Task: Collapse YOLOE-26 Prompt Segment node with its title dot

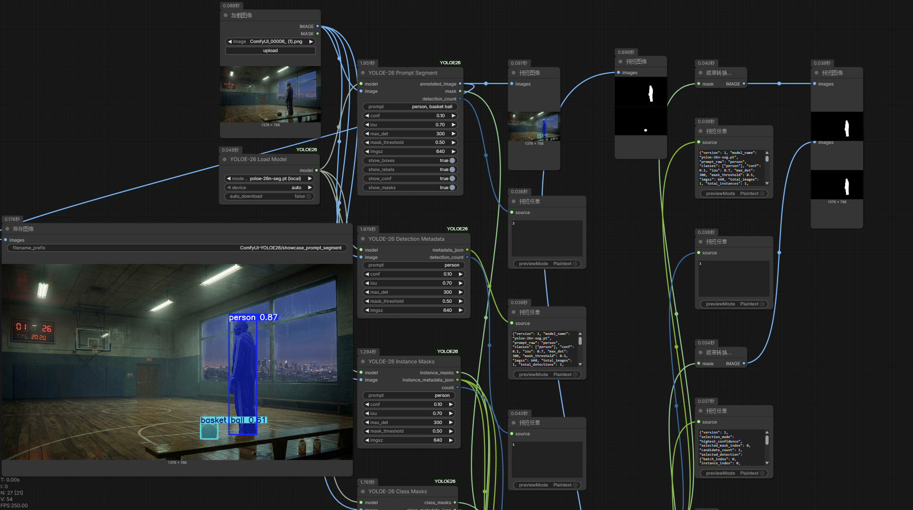Action: 363,73
